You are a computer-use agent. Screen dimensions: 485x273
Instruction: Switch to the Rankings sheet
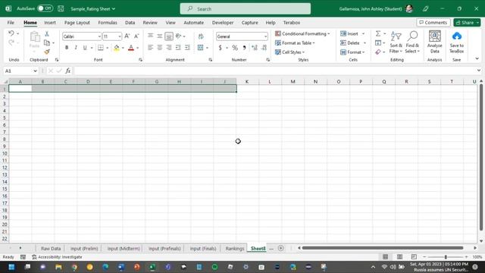point(235,249)
